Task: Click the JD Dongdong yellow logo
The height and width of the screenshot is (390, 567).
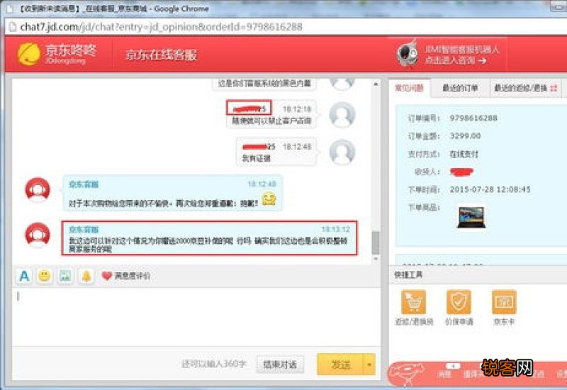Action: click(29, 54)
